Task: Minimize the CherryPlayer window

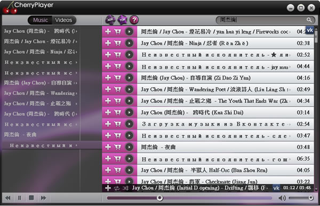Action: (291, 8)
